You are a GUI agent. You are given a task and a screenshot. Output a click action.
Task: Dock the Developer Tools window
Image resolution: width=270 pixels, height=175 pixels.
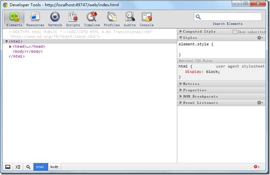click(8, 167)
